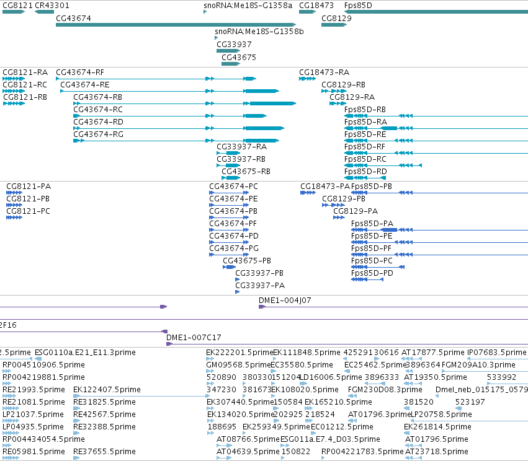Select transcript CG43674-RC

98,110
